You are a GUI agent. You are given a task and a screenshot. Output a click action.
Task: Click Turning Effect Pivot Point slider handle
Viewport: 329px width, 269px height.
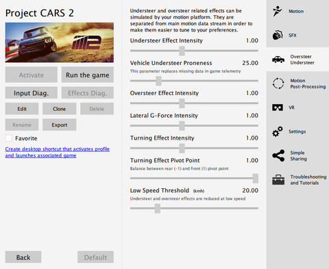coord(256,178)
